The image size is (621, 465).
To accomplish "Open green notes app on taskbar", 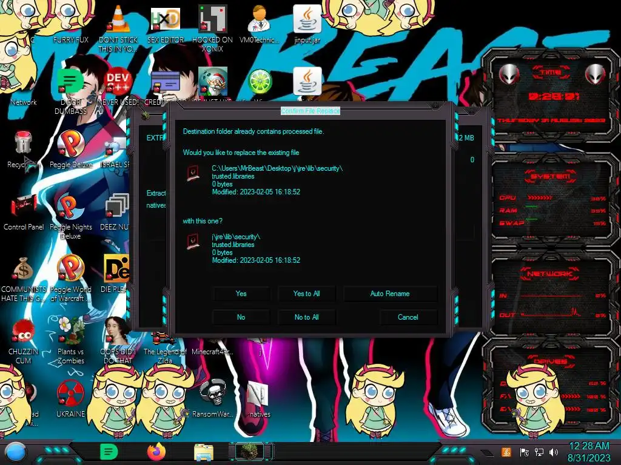I will [x=109, y=452].
